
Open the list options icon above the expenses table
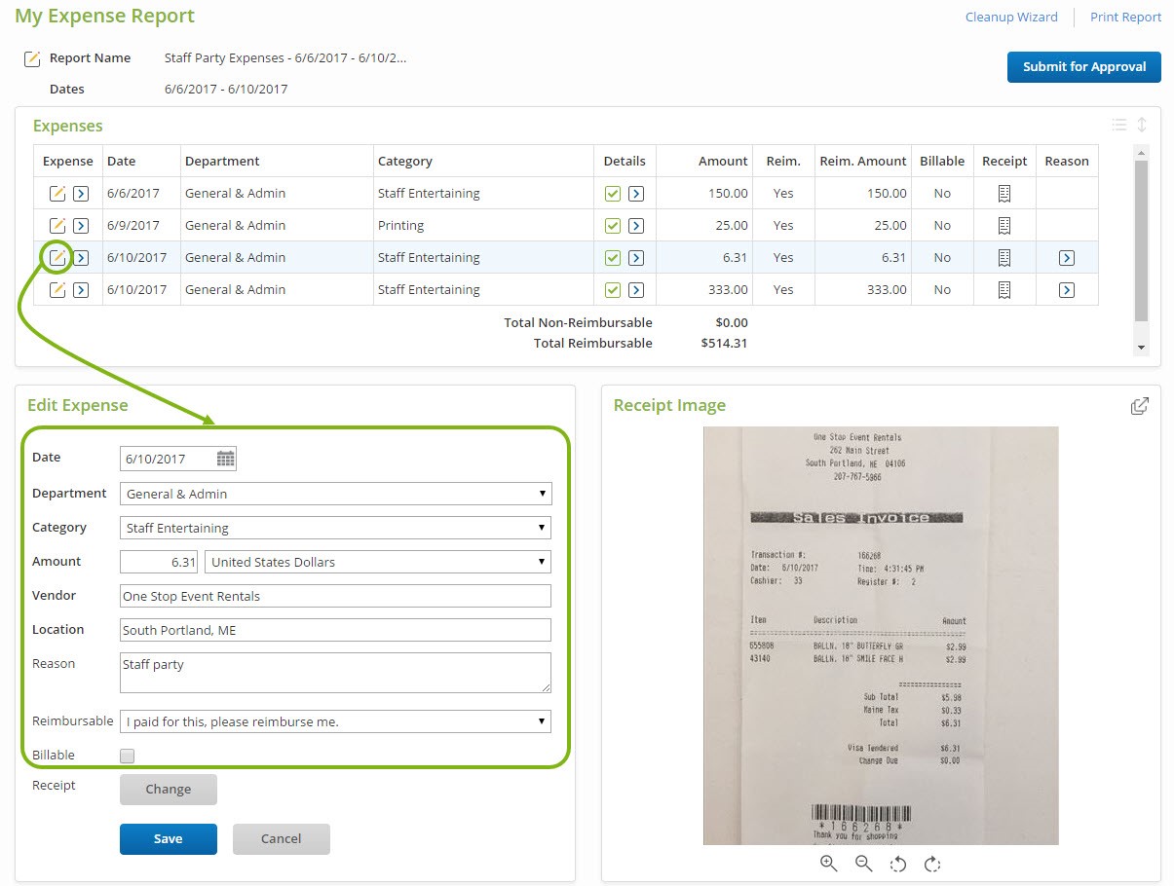(x=1118, y=125)
